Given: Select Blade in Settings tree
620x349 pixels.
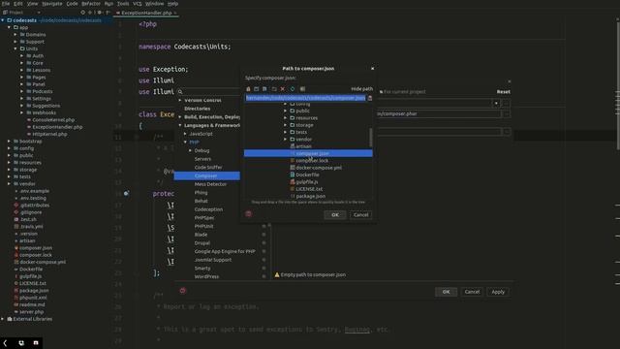Looking at the screenshot, I should [201, 235].
